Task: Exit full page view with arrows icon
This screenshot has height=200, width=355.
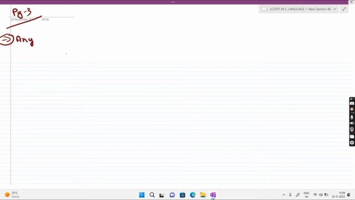Action: [x=344, y=9]
